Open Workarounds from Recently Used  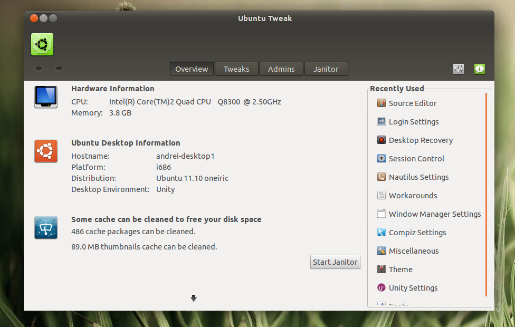coord(413,195)
